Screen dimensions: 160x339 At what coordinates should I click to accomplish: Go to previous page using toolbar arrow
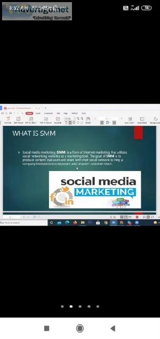pyautogui.click(x=95, y=119)
